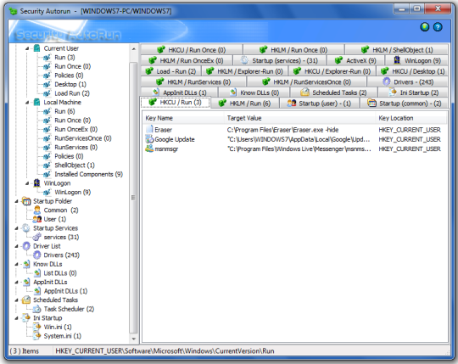Select the msnmsgr target value path

click(x=299, y=149)
